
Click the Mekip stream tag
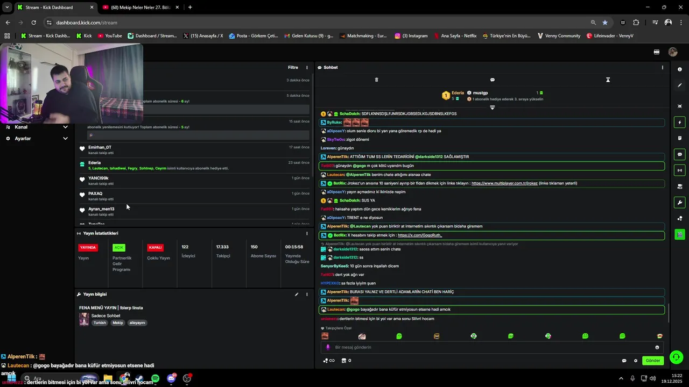(x=118, y=323)
